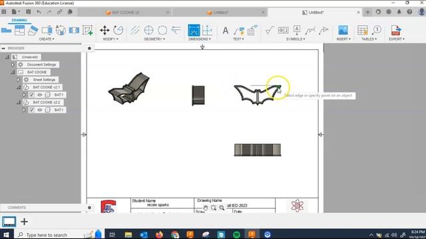The width and height of the screenshot is (426, 239).
Task: Select the Center Mark Pattern tool
Action: [x=162, y=31]
